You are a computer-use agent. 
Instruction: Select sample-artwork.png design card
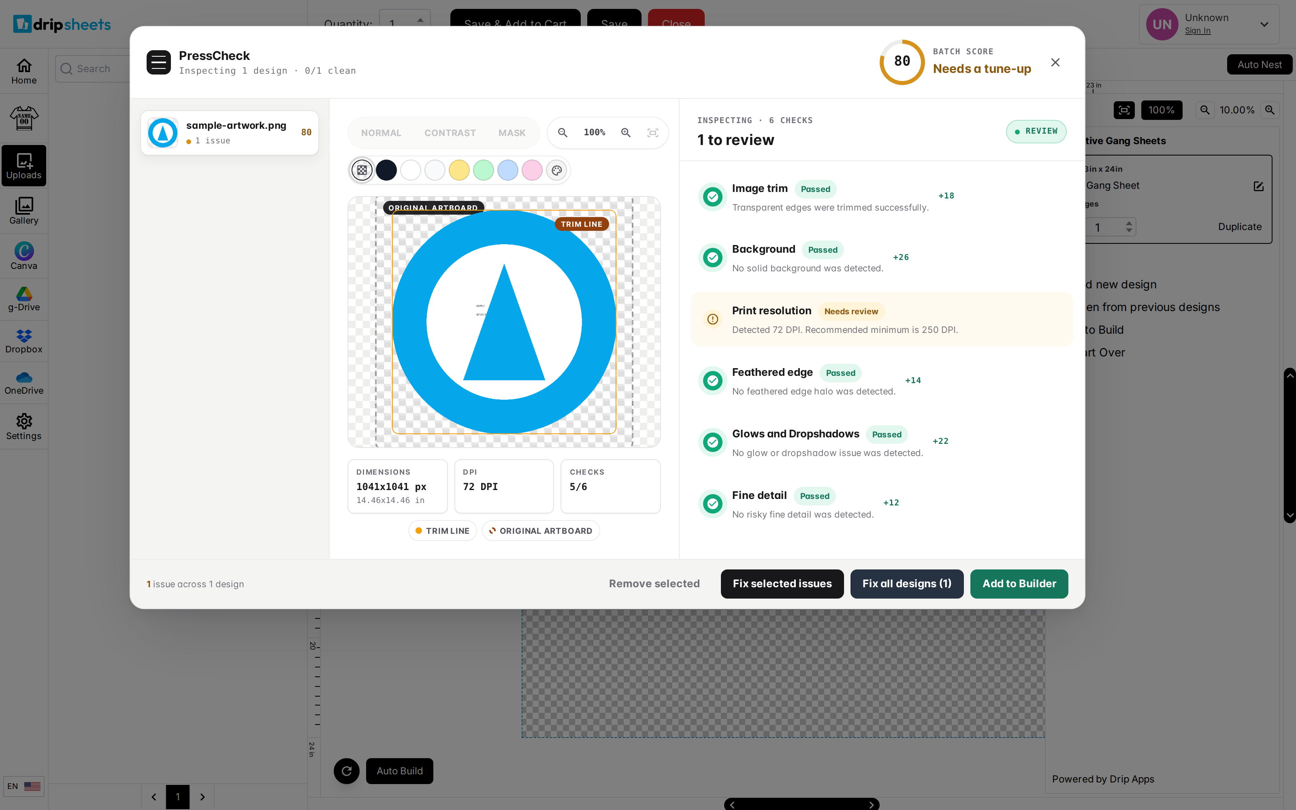(230, 133)
